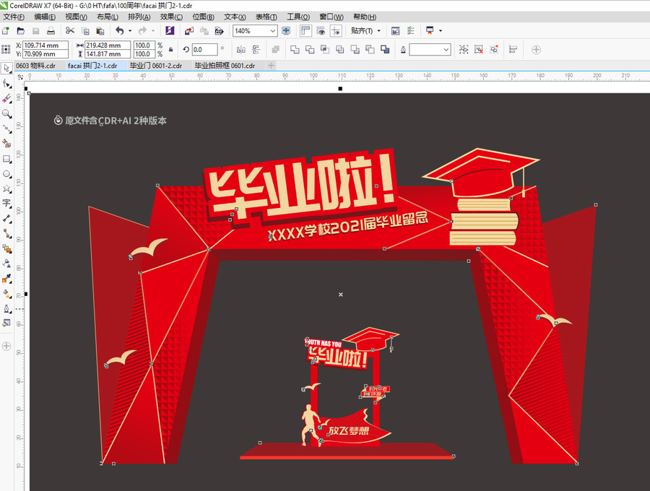The image size is (650, 491).
Task: Select the Outline Pen tool in toolbox
Action: 6,308
